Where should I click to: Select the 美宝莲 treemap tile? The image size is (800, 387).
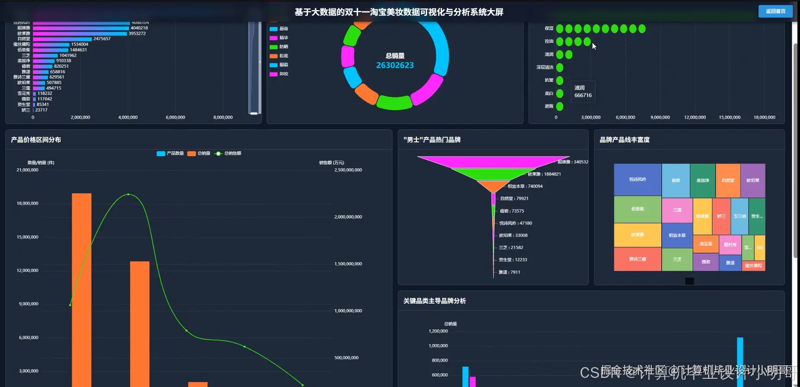706,244
